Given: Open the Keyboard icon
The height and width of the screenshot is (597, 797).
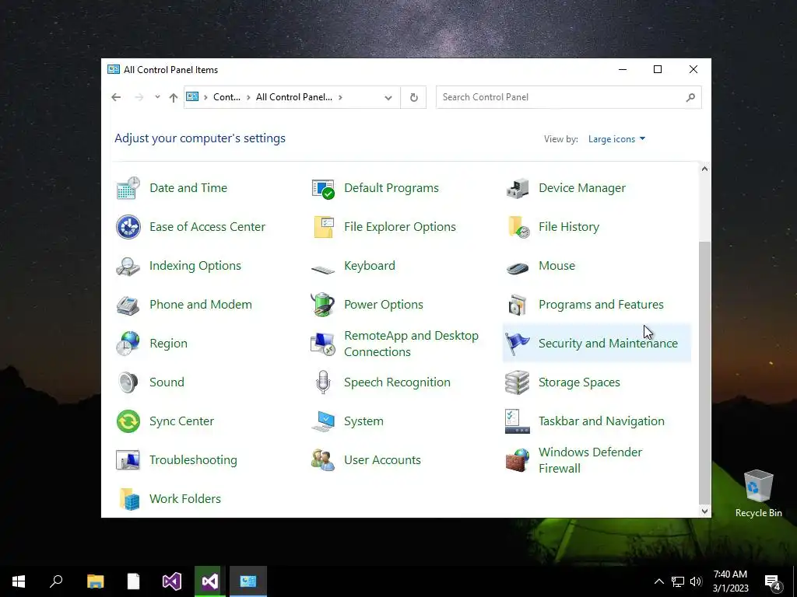Looking at the screenshot, I should click(323, 268).
